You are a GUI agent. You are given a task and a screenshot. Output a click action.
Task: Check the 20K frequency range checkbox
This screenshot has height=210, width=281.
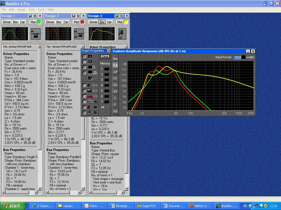[84, 73]
